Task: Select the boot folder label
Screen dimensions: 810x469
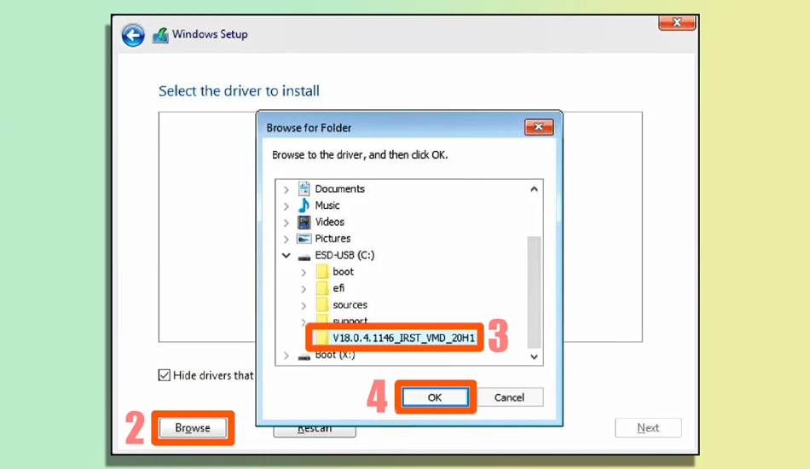Action: point(343,271)
